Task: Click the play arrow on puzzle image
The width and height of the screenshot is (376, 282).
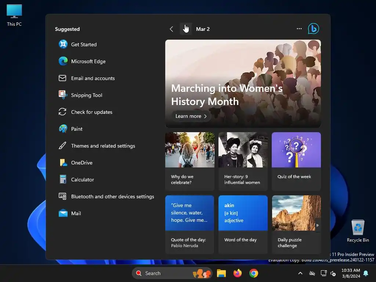Action: click(x=318, y=225)
